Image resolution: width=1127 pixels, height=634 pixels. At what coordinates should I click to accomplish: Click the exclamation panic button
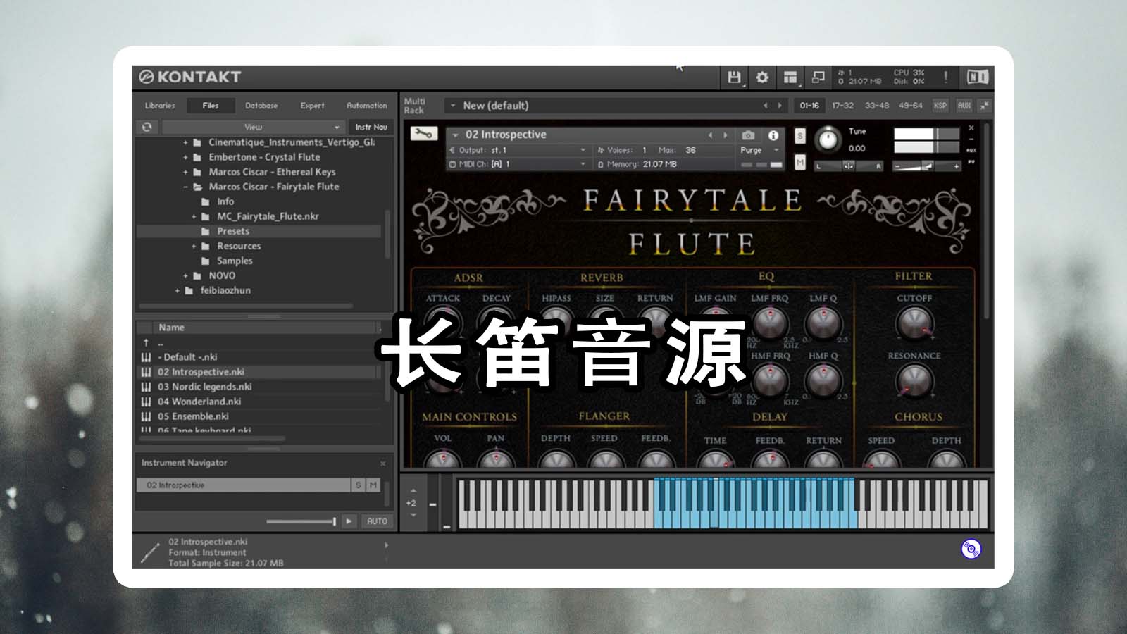pos(945,77)
